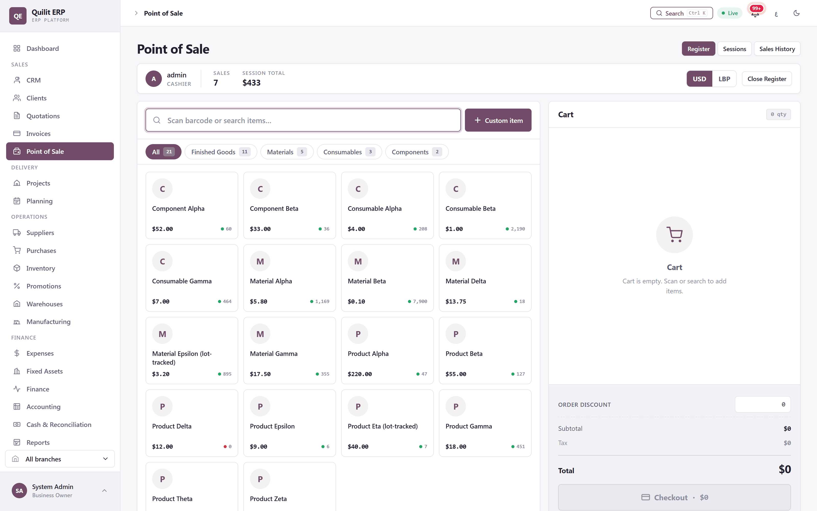
Task: Open Cash & Reconciliation icon
Action: (17, 424)
